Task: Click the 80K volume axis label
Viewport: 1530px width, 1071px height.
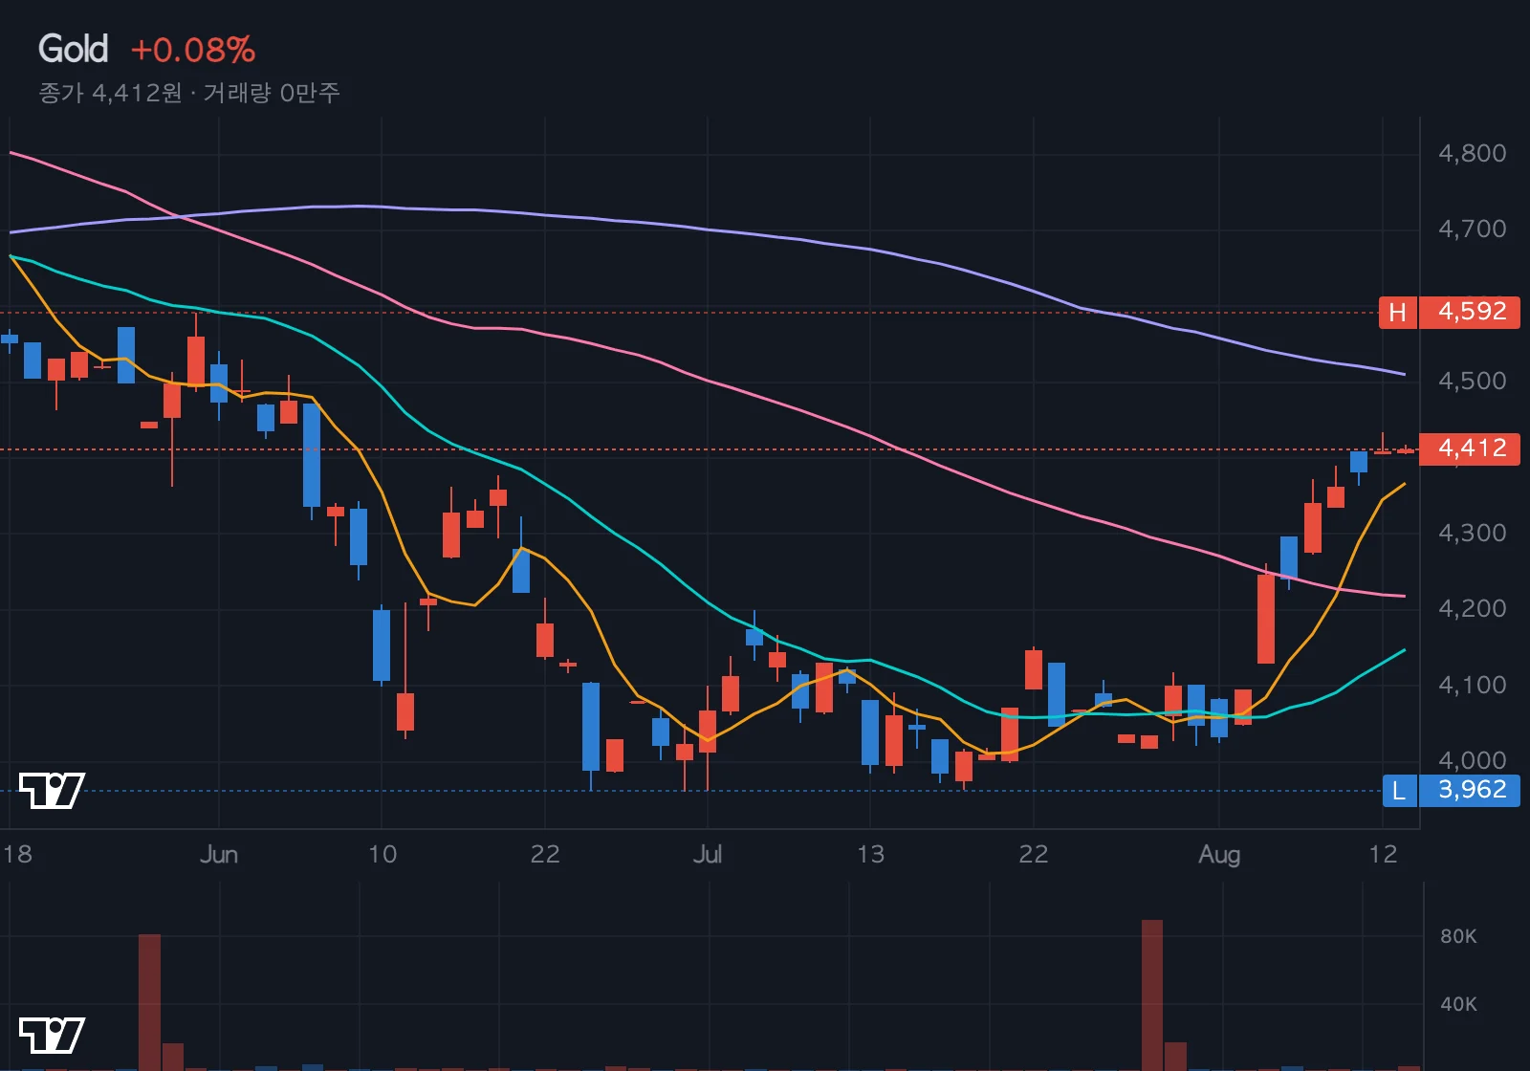Action: click(x=1458, y=936)
